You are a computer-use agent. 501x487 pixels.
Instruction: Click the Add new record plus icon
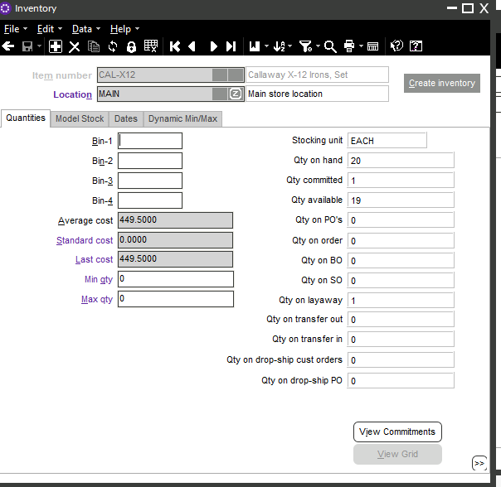coord(56,46)
